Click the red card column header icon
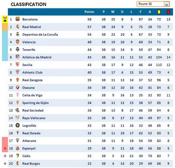 click(168, 12)
